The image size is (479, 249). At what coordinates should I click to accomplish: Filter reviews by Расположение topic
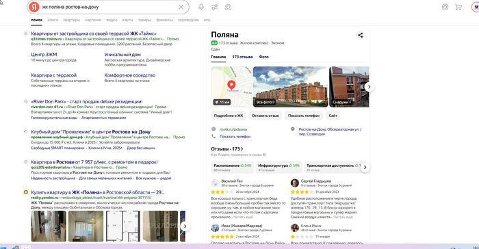tap(232, 167)
